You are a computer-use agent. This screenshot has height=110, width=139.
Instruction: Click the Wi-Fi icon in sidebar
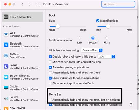tap(6, 34)
